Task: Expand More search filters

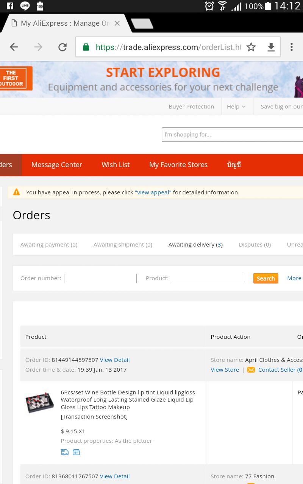Action: pyautogui.click(x=294, y=278)
